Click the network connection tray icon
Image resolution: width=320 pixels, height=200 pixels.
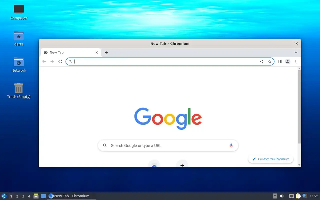click(x=291, y=196)
